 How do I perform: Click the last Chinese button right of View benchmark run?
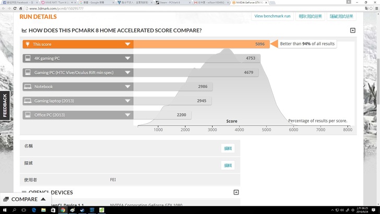point(341,16)
